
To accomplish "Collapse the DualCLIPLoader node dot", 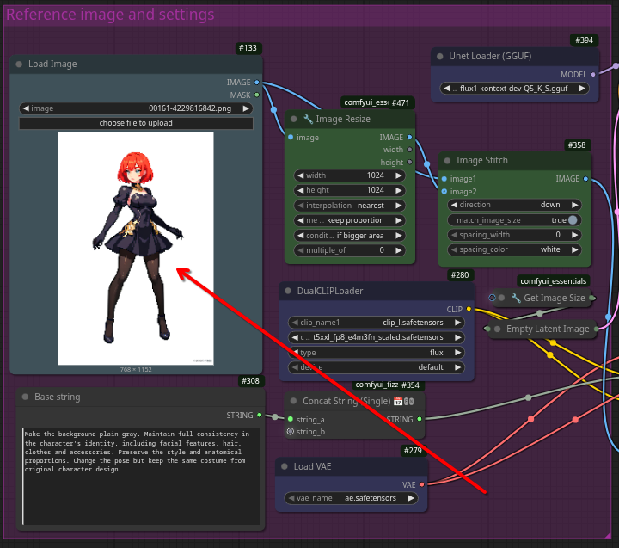I will 288,291.
